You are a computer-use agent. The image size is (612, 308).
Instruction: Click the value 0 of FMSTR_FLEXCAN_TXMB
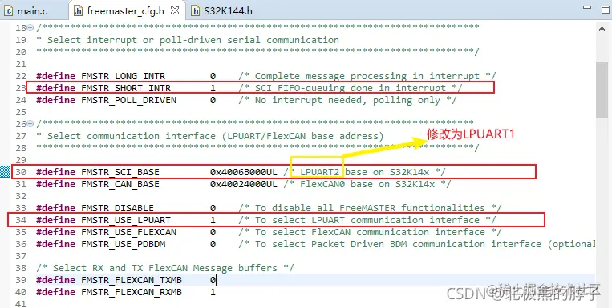click(213, 280)
